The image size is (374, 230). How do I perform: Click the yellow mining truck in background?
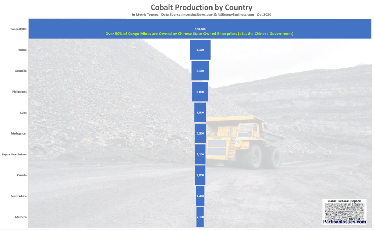(x=243, y=143)
